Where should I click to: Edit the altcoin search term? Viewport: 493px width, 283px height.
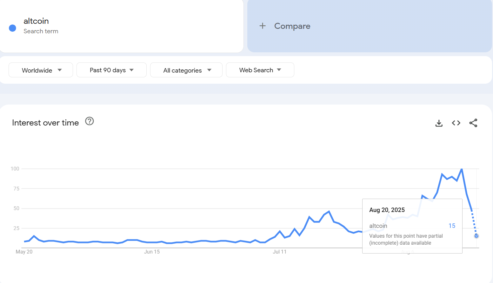coord(36,21)
